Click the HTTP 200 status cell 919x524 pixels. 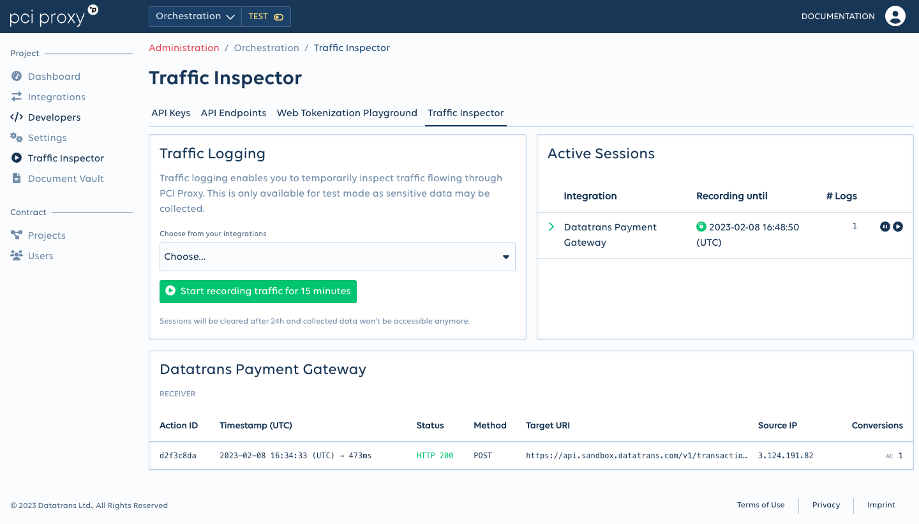tap(435, 456)
